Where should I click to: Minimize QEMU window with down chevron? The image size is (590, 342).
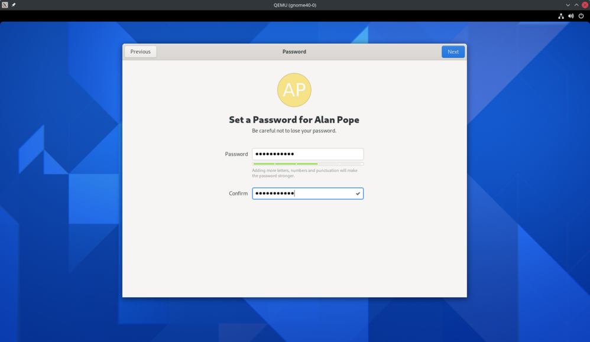click(568, 5)
